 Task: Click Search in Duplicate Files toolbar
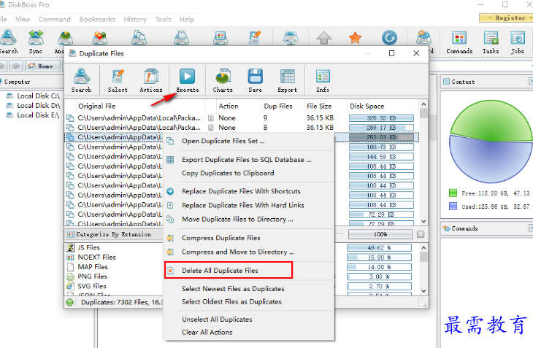point(81,80)
